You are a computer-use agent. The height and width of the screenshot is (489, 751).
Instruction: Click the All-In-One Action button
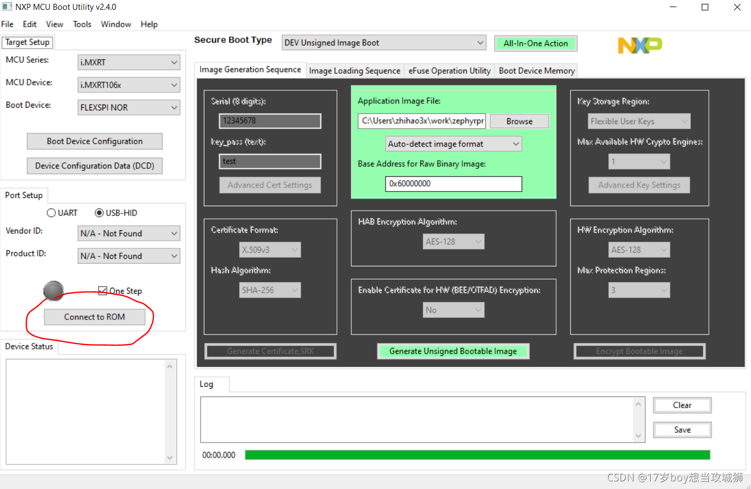(x=536, y=43)
